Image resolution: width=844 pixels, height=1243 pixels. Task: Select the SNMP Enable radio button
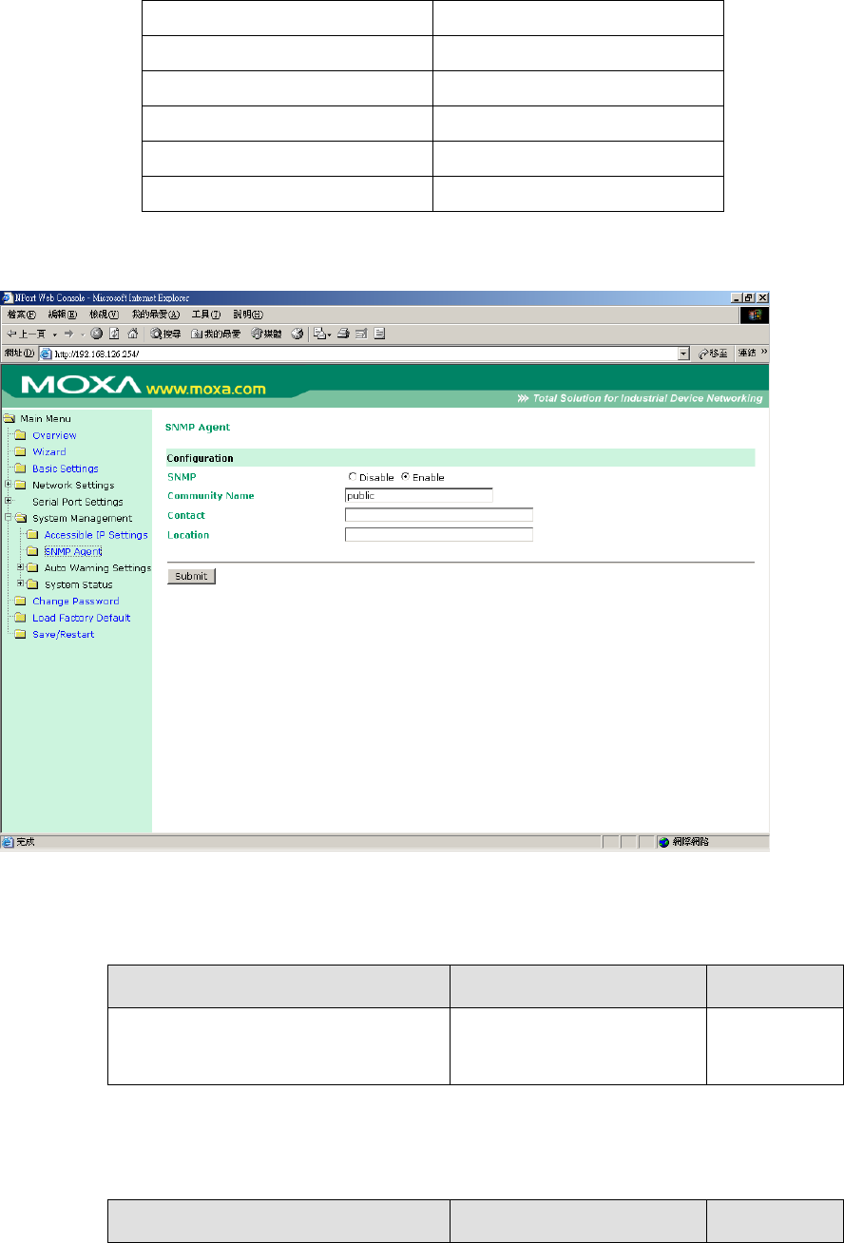406,477
